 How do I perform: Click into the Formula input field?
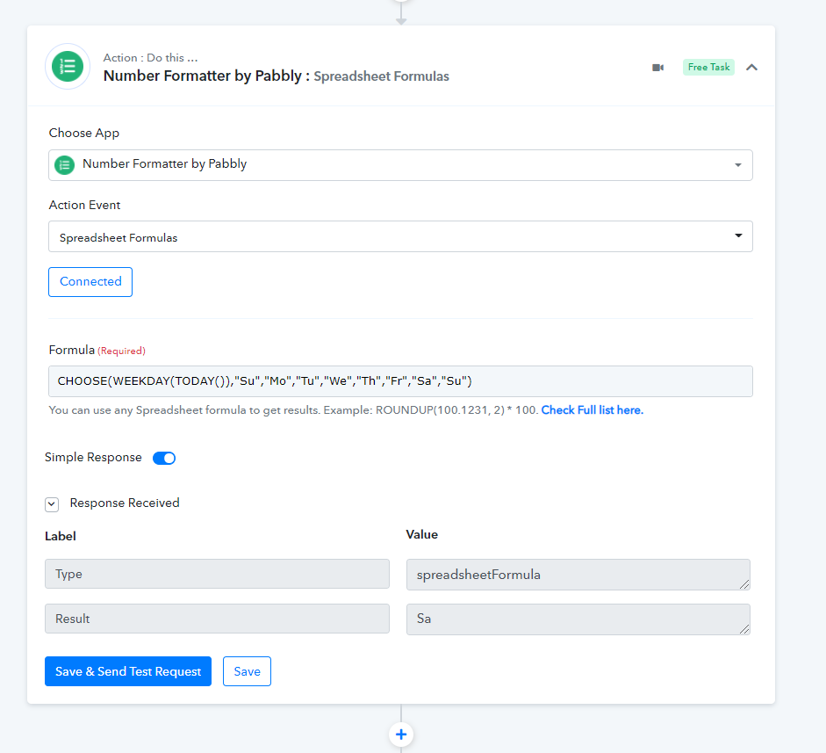click(400, 381)
